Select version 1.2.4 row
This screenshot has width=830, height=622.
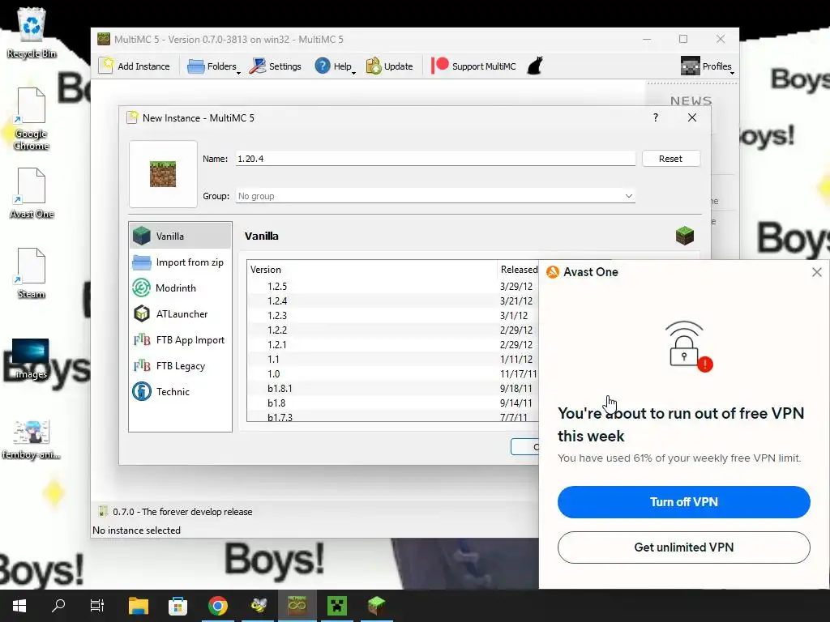[x=393, y=301]
